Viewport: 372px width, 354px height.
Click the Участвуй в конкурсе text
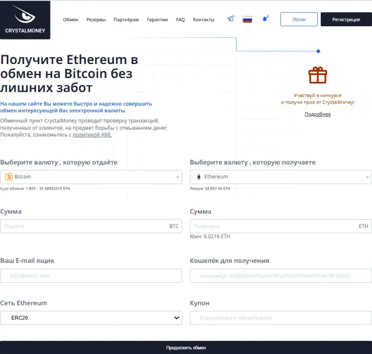317,96
